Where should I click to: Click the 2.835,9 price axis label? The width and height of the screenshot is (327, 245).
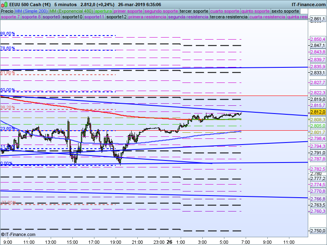318,67
